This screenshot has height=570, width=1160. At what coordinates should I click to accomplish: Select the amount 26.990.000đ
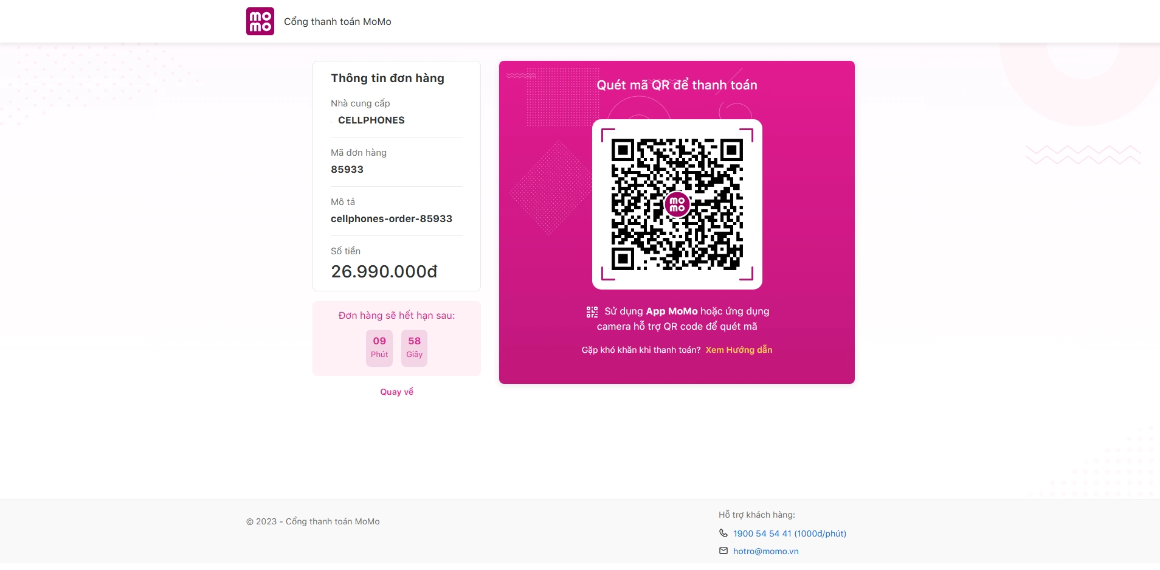point(384,271)
